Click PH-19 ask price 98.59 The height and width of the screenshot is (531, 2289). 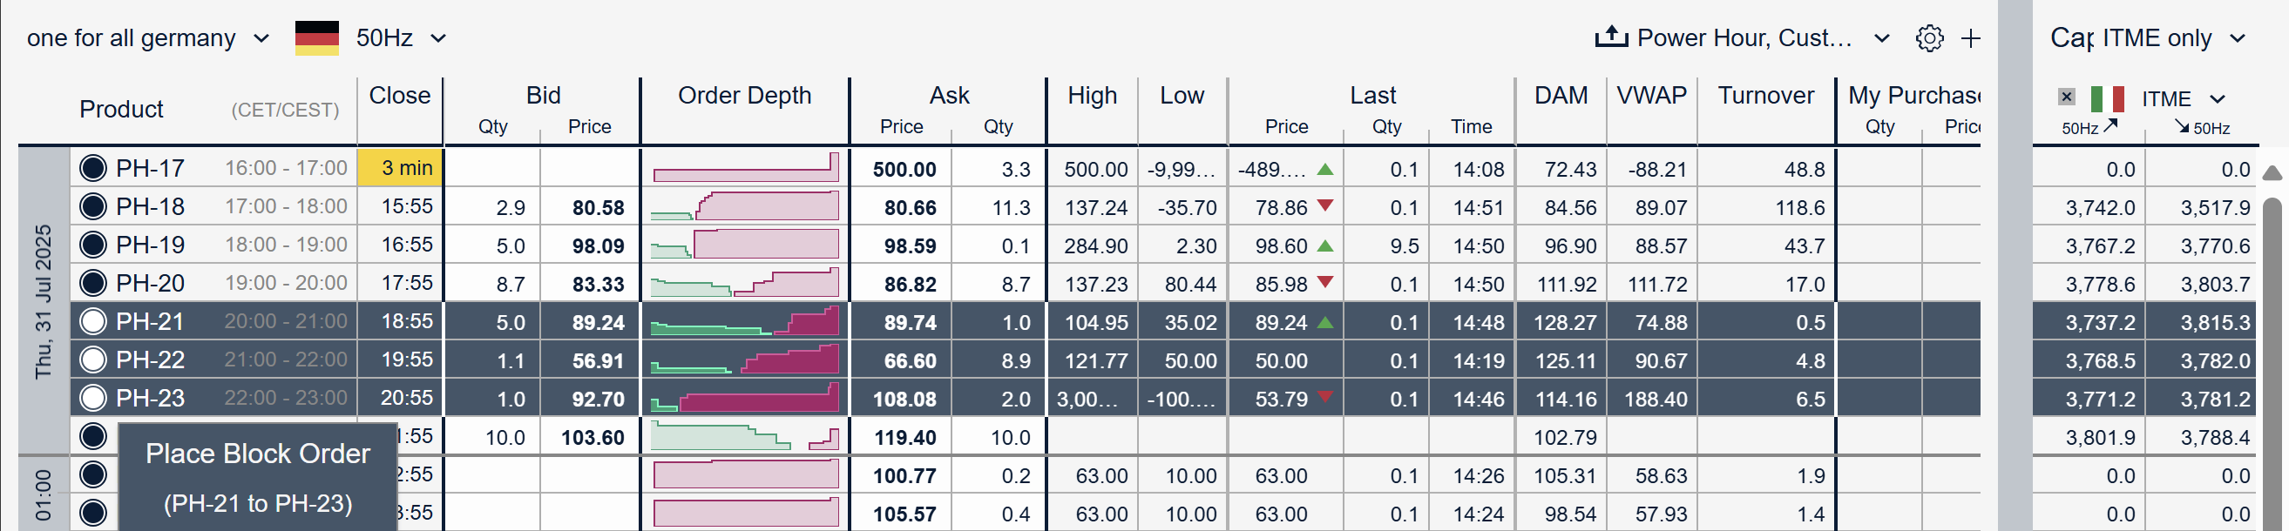coord(910,245)
